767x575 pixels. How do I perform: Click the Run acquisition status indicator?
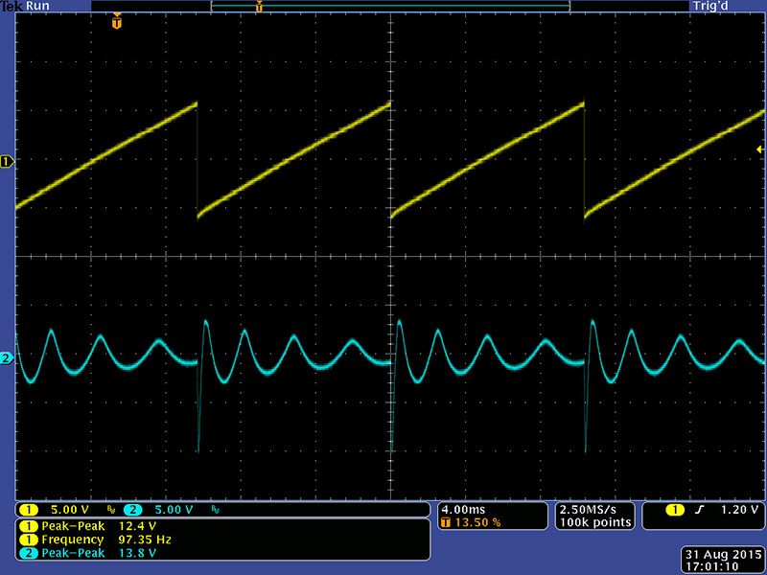(x=37, y=7)
